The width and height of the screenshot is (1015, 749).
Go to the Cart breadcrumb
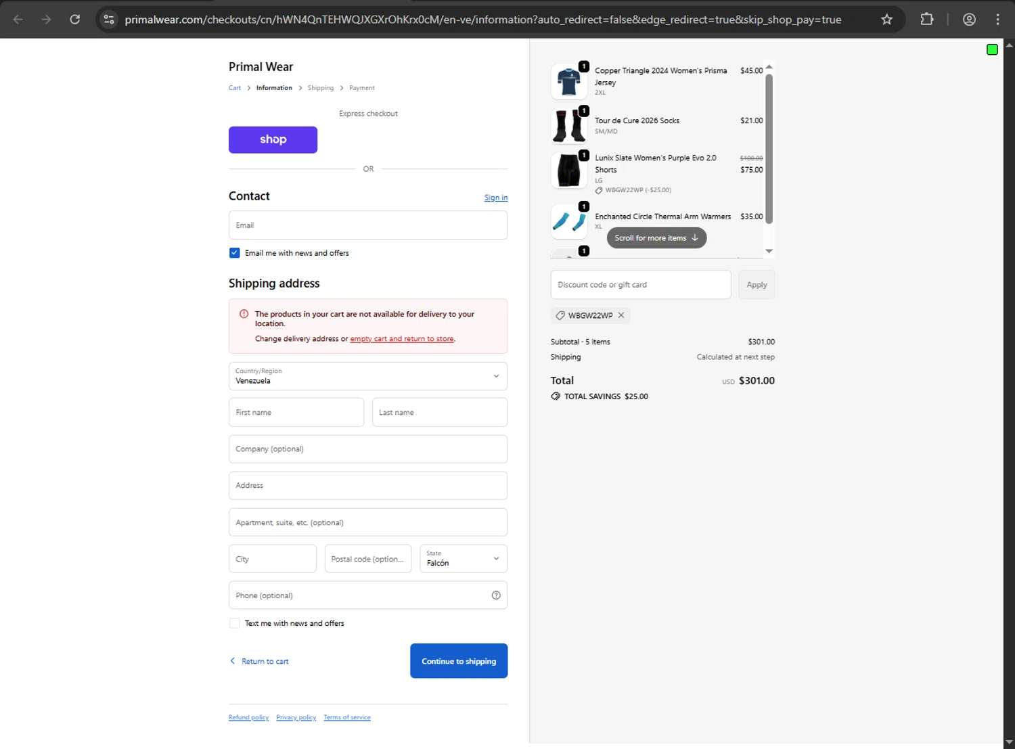[235, 88]
